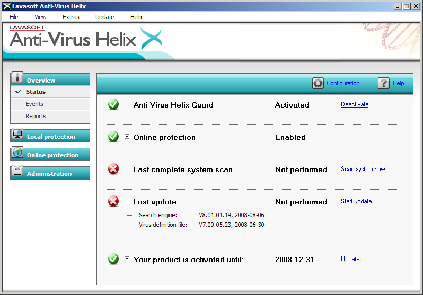Click Update link for product activation
The width and height of the screenshot is (423, 295).
click(x=350, y=259)
